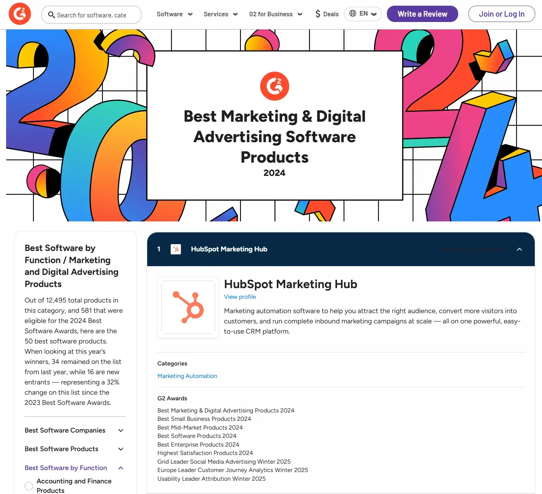This screenshot has width=542, height=494.
Task: Click the Join or Log In button
Action: click(501, 14)
